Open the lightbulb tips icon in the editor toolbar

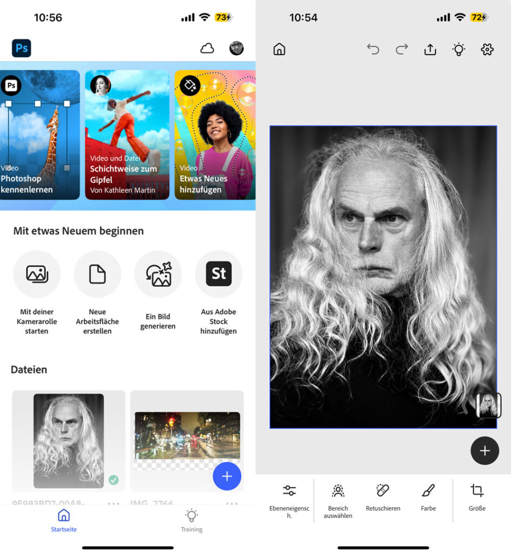tap(459, 49)
